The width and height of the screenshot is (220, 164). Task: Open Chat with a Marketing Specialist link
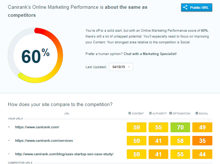(150, 54)
